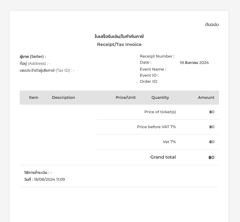
Task: Click the Date label
Action: [145, 62]
